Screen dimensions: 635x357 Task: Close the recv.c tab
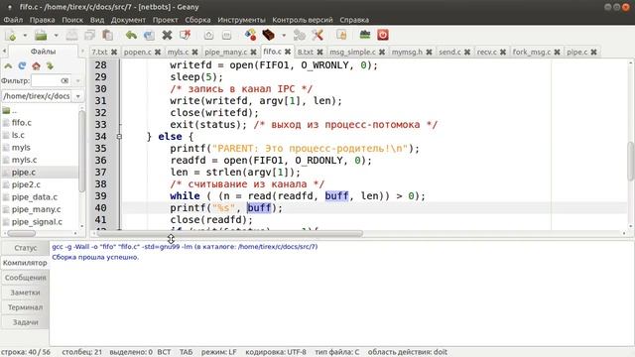(503, 53)
